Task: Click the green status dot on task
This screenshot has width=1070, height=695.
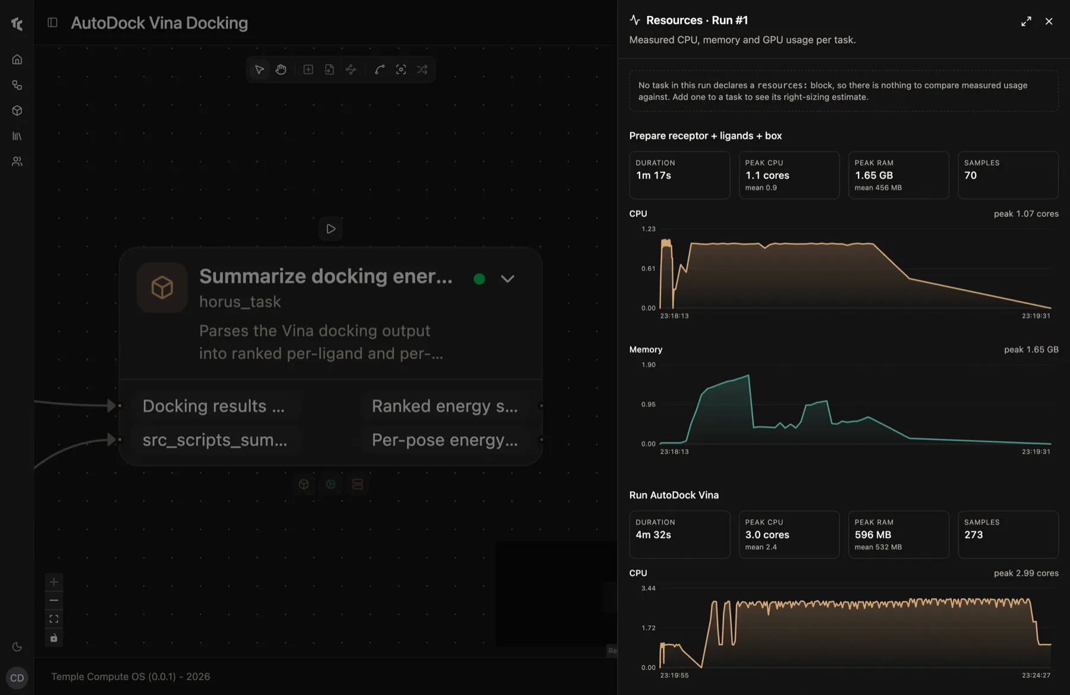Action: 479,279
